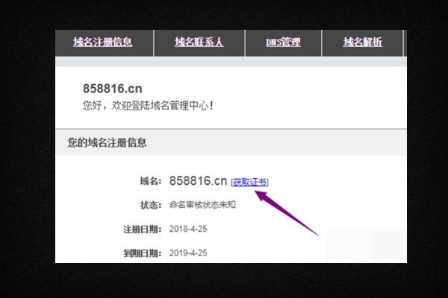Screen dimensions: 448x298
Task: Click the partially visible tab after 域名解析
Action: (405, 42)
